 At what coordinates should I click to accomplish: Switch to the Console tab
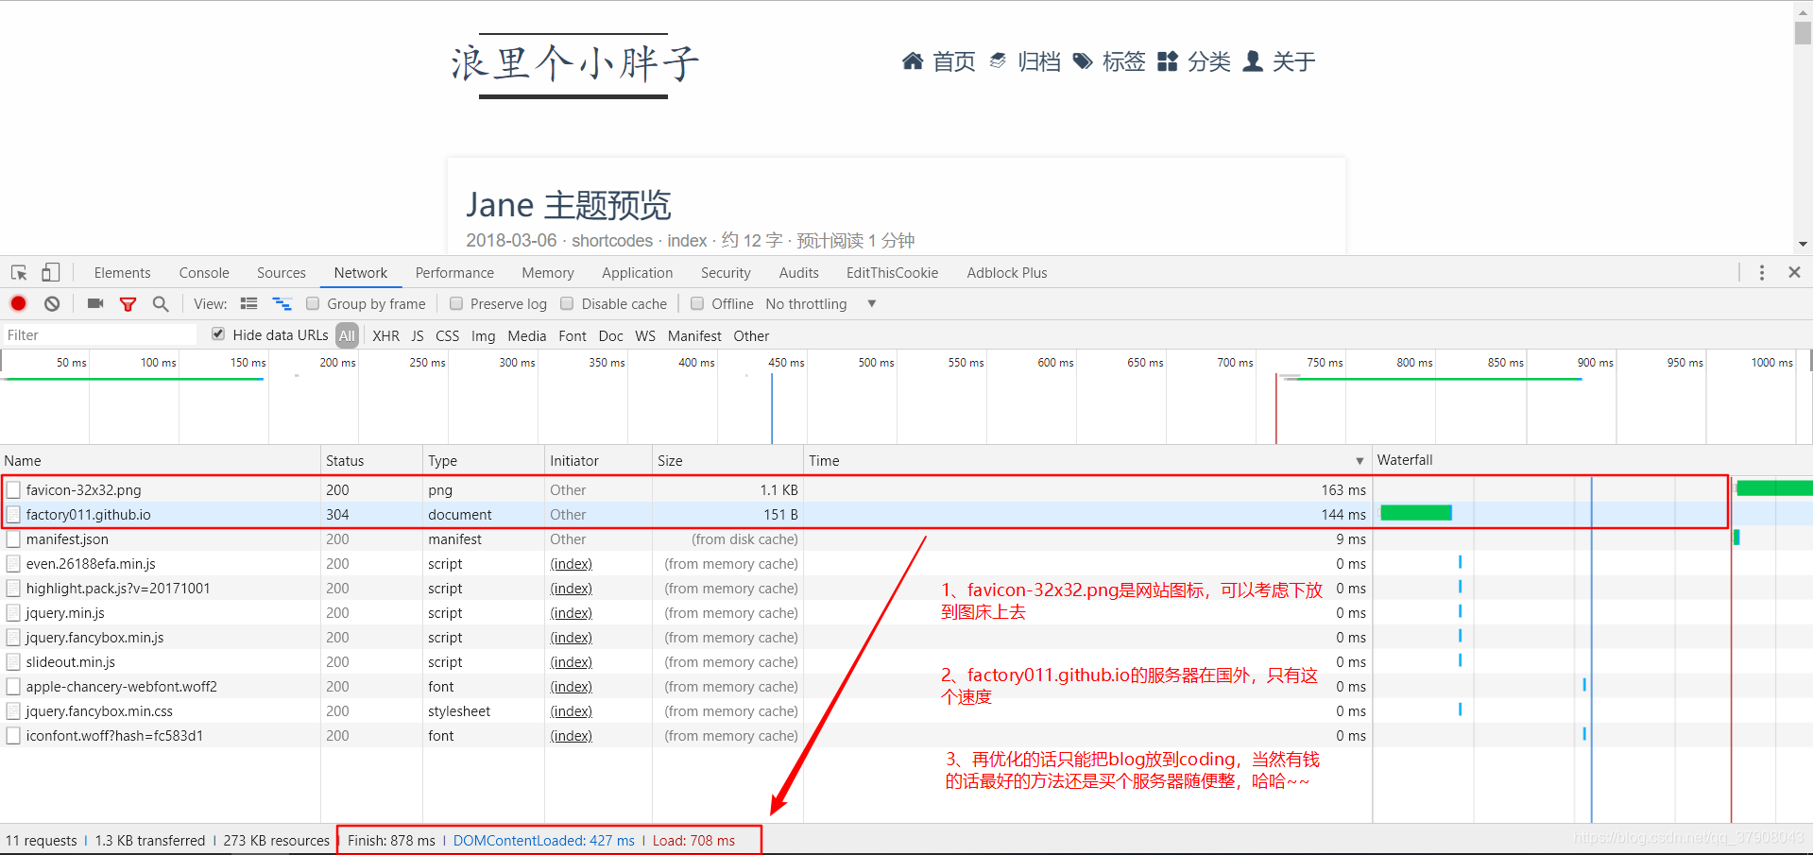coord(204,273)
